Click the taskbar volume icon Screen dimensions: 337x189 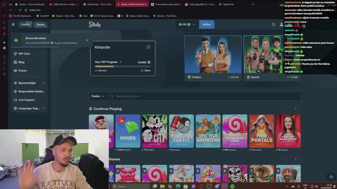[x=316, y=186]
